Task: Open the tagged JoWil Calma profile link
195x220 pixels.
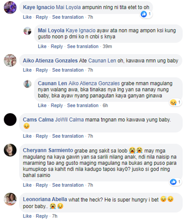Action: [x=69, y=120]
